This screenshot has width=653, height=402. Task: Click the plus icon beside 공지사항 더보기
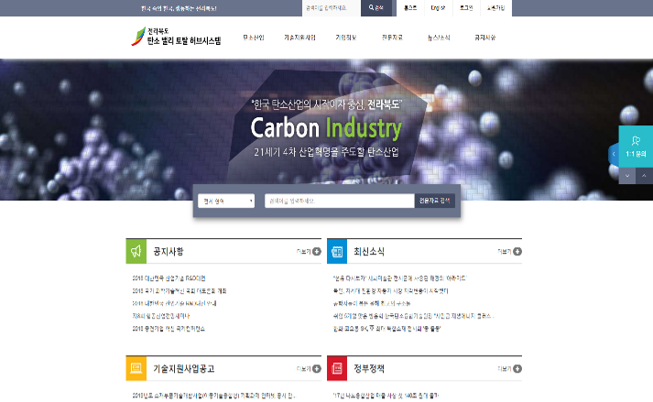[317, 252]
